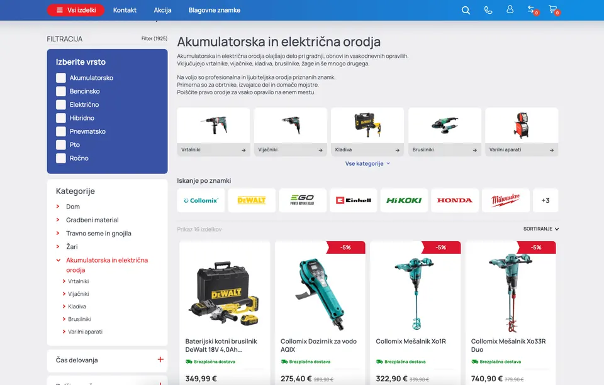Select the Einhell brand logo
The height and width of the screenshot is (385, 604).
(x=353, y=200)
